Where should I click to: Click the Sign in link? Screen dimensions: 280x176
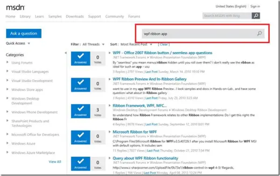click(255, 7)
